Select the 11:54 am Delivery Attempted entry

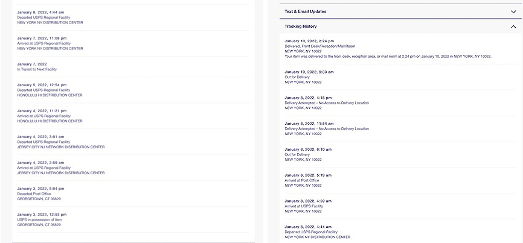point(326,128)
